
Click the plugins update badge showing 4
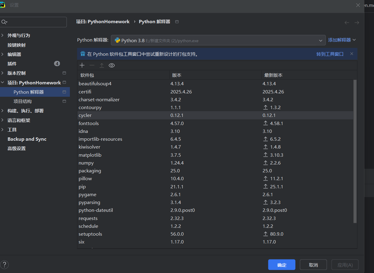pos(57,64)
